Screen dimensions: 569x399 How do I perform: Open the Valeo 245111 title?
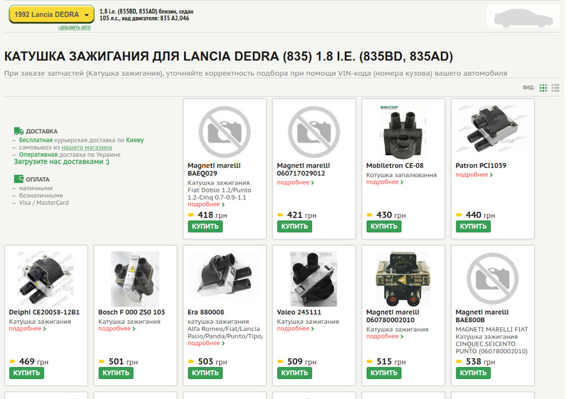point(299,312)
